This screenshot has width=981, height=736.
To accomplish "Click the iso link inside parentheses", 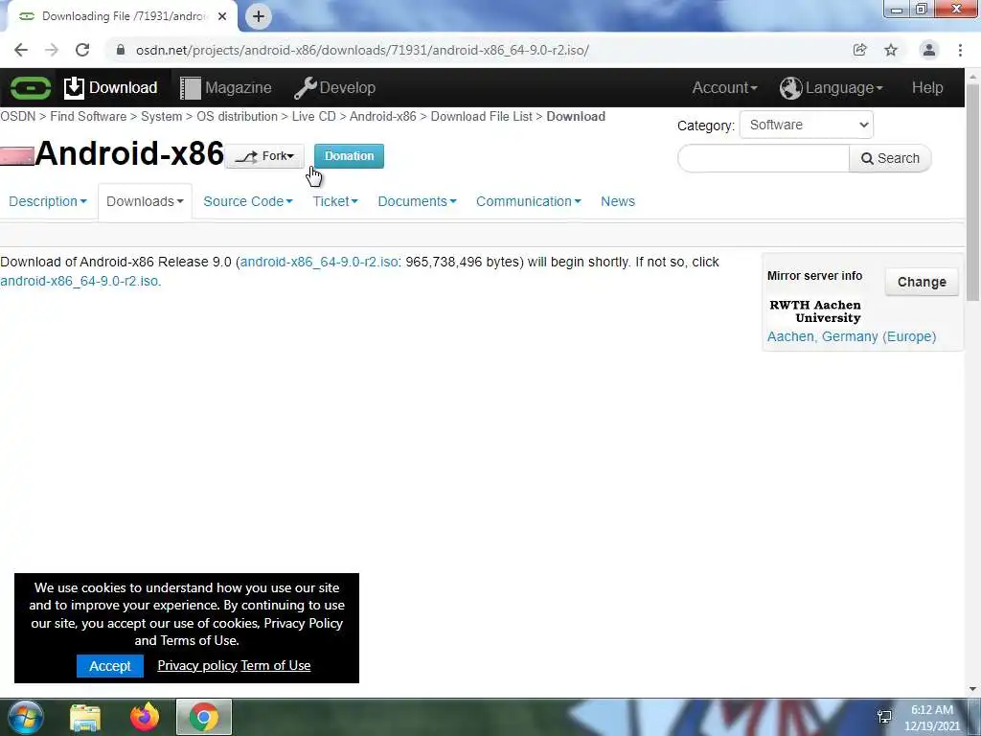I will coord(319,263).
